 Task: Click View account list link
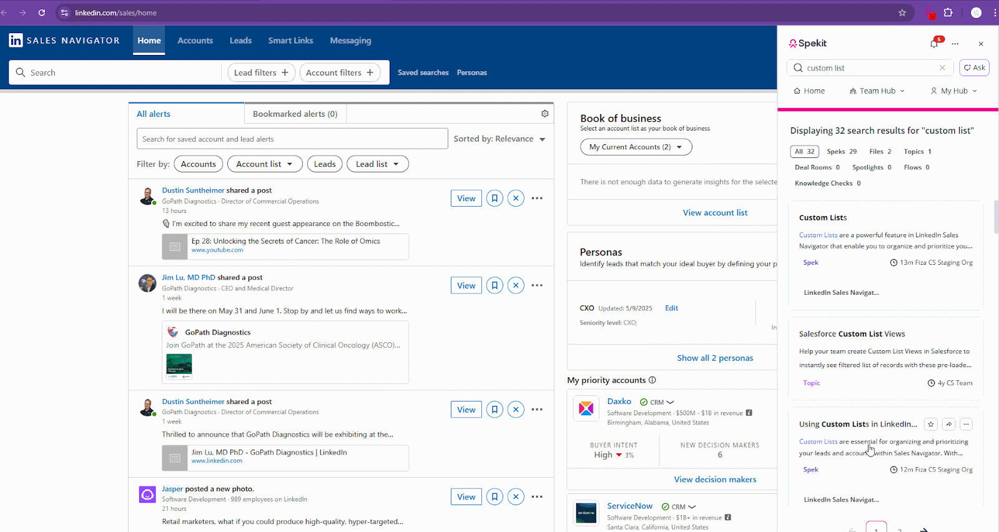(x=715, y=213)
